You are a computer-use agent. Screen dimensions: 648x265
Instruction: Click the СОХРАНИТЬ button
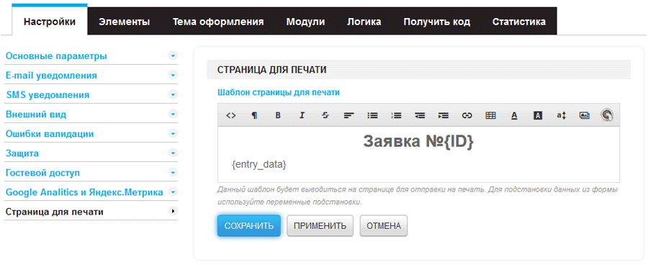[249, 225]
